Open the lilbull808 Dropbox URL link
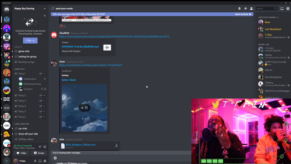 tap(114, 36)
